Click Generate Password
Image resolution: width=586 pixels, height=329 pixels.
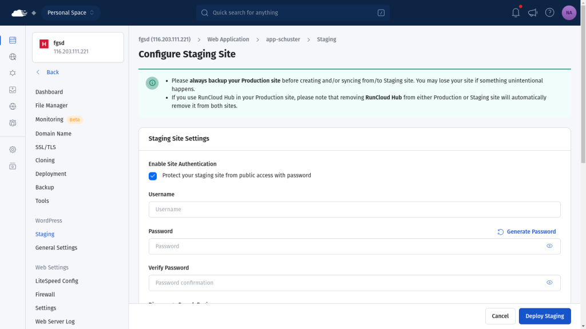(526, 231)
